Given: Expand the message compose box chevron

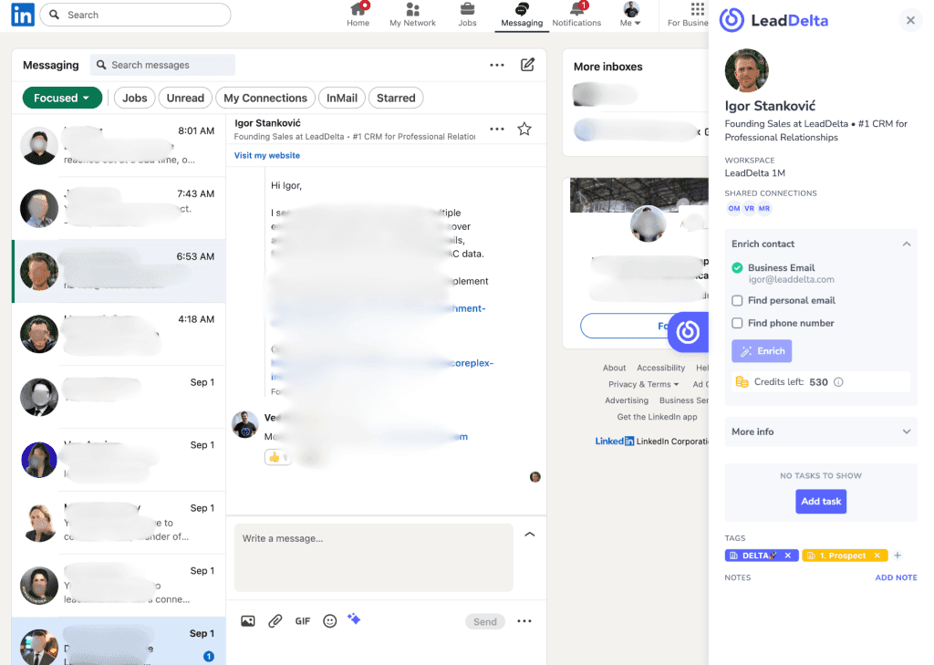Looking at the screenshot, I should (530, 535).
